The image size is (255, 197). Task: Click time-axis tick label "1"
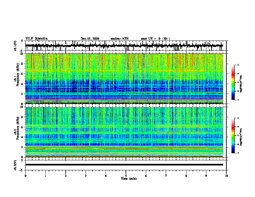(x=45, y=176)
